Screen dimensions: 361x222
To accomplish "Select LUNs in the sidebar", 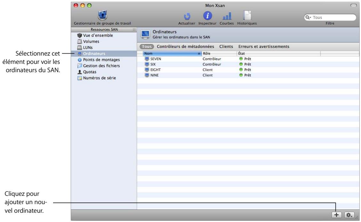I will tap(88, 48).
